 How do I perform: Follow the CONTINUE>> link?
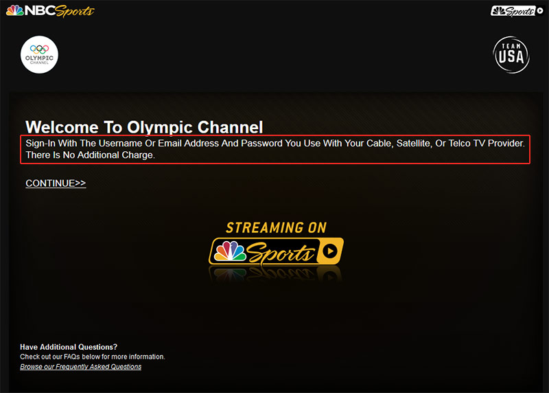pos(56,183)
